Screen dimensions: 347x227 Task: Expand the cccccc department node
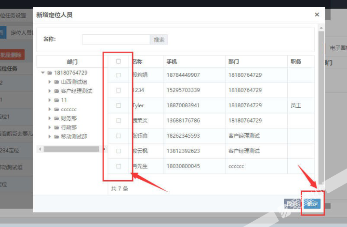[x=50, y=109]
